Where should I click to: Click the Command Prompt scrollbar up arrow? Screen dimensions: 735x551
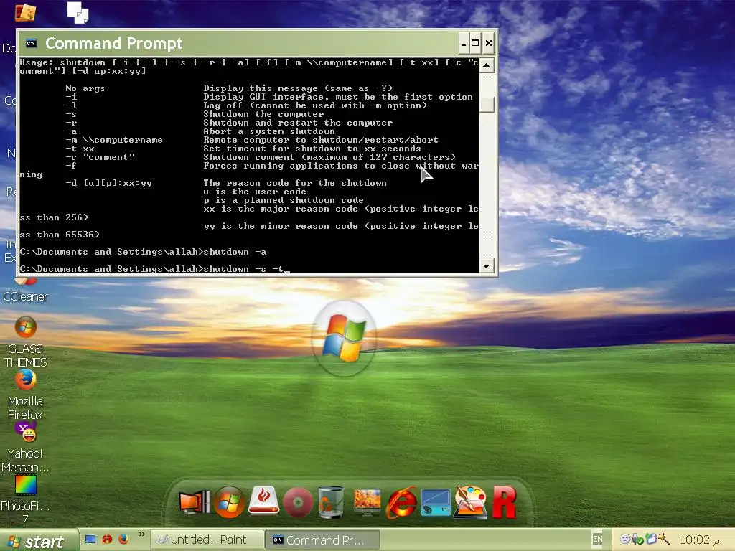click(487, 65)
